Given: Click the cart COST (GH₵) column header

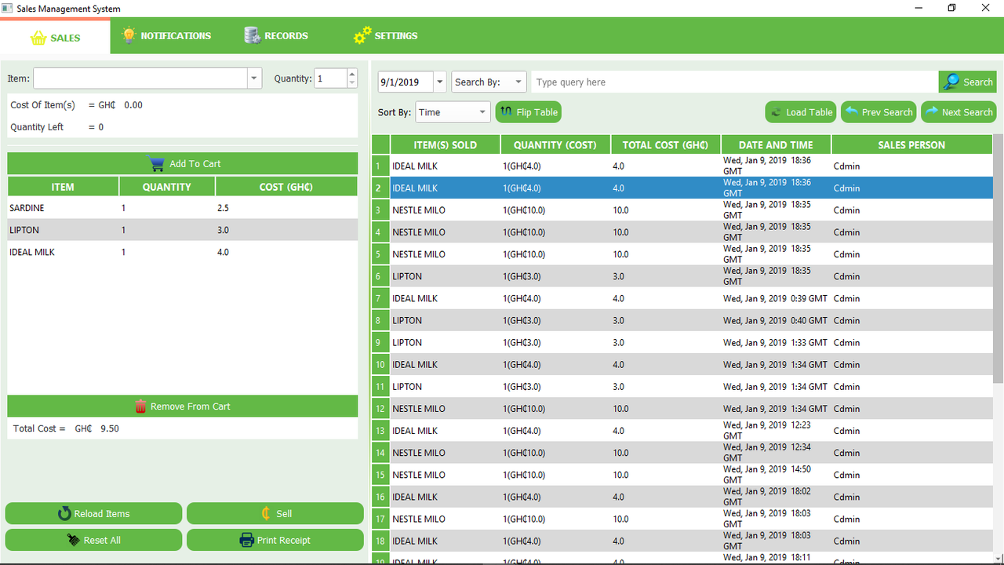Looking at the screenshot, I should point(286,187).
